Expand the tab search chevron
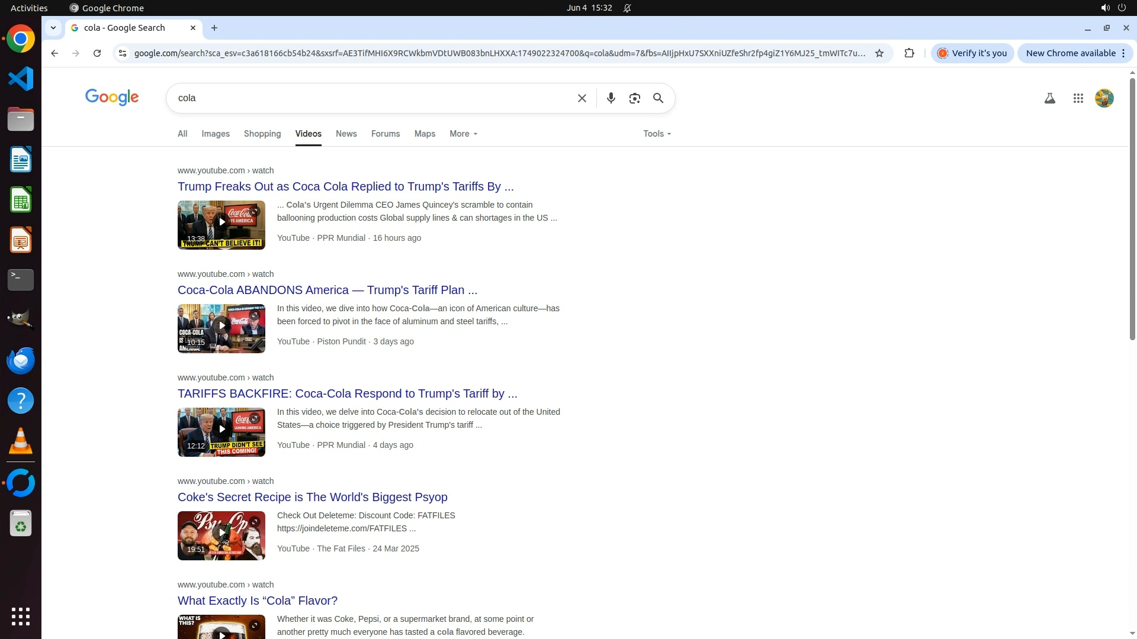This screenshot has height=639, width=1137. click(x=53, y=28)
